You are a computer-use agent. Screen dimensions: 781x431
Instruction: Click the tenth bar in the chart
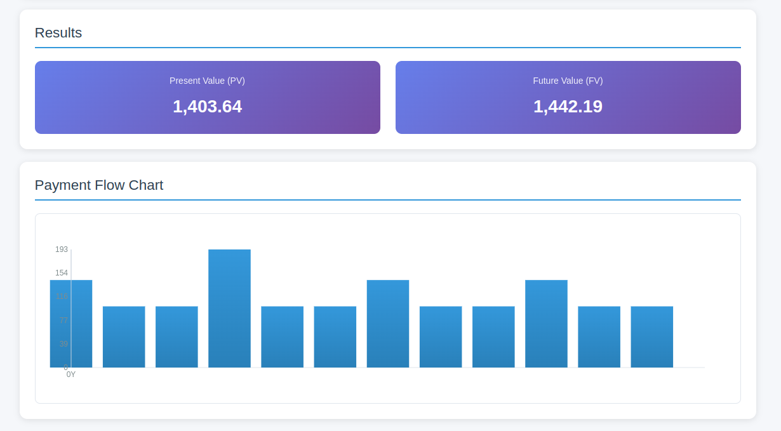[x=546, y=324]
